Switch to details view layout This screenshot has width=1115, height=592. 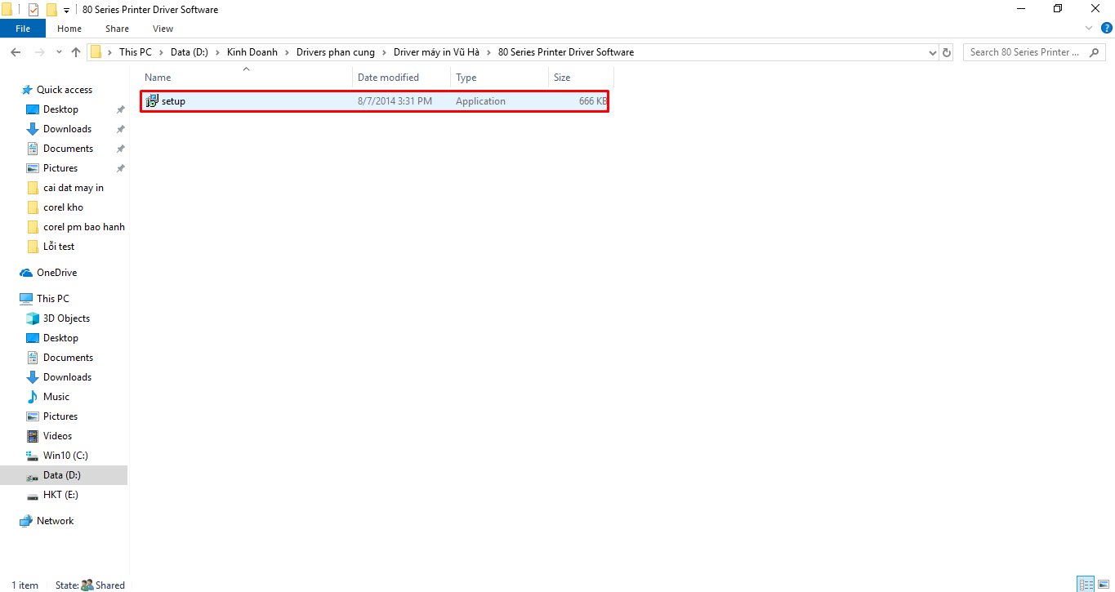coord(1086,585)
